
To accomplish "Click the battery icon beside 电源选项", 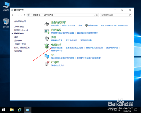I will [47, 46].
